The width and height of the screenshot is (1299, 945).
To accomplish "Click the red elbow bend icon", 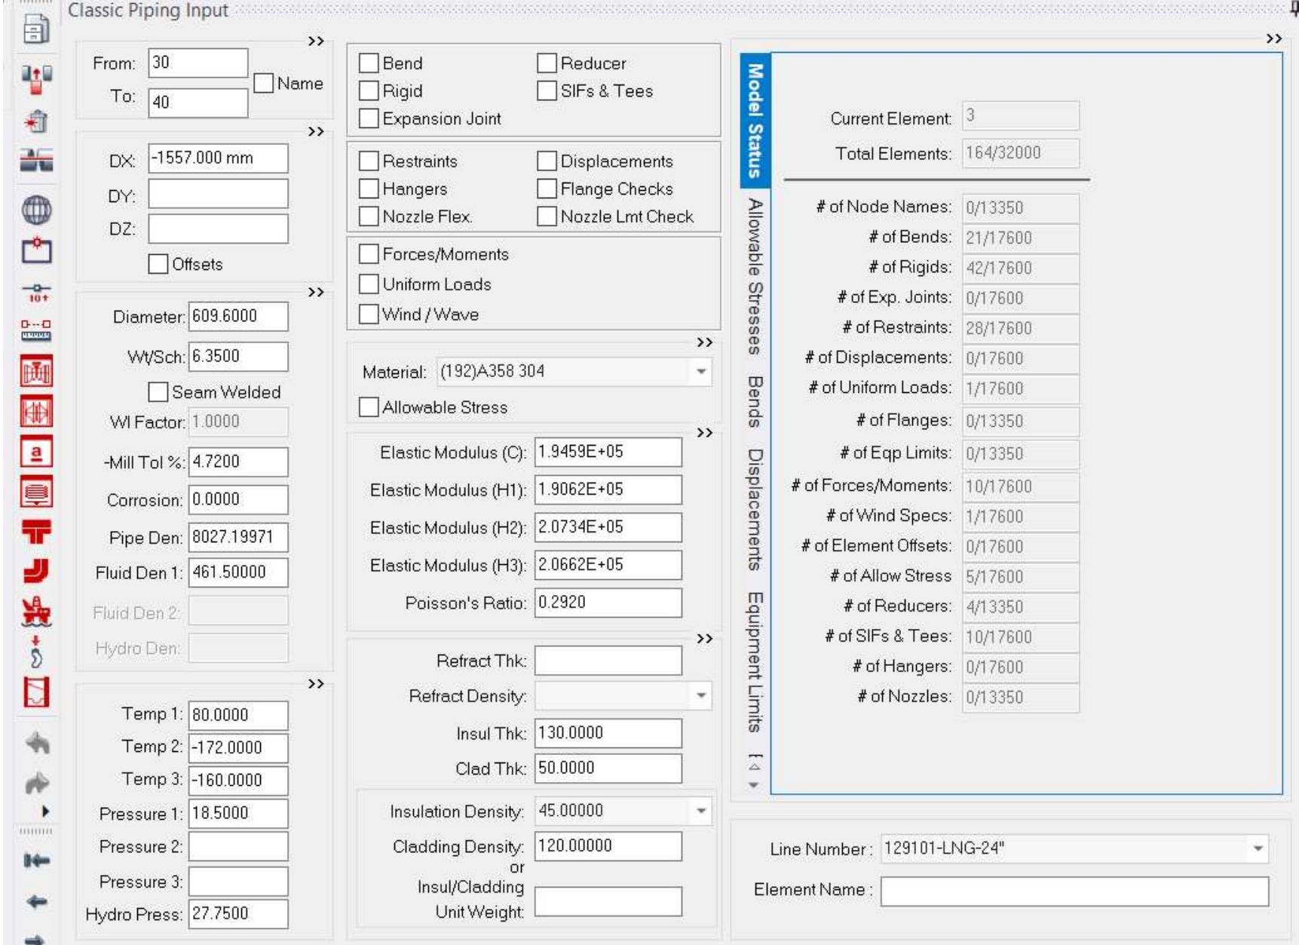I will [x=36, y=572].
